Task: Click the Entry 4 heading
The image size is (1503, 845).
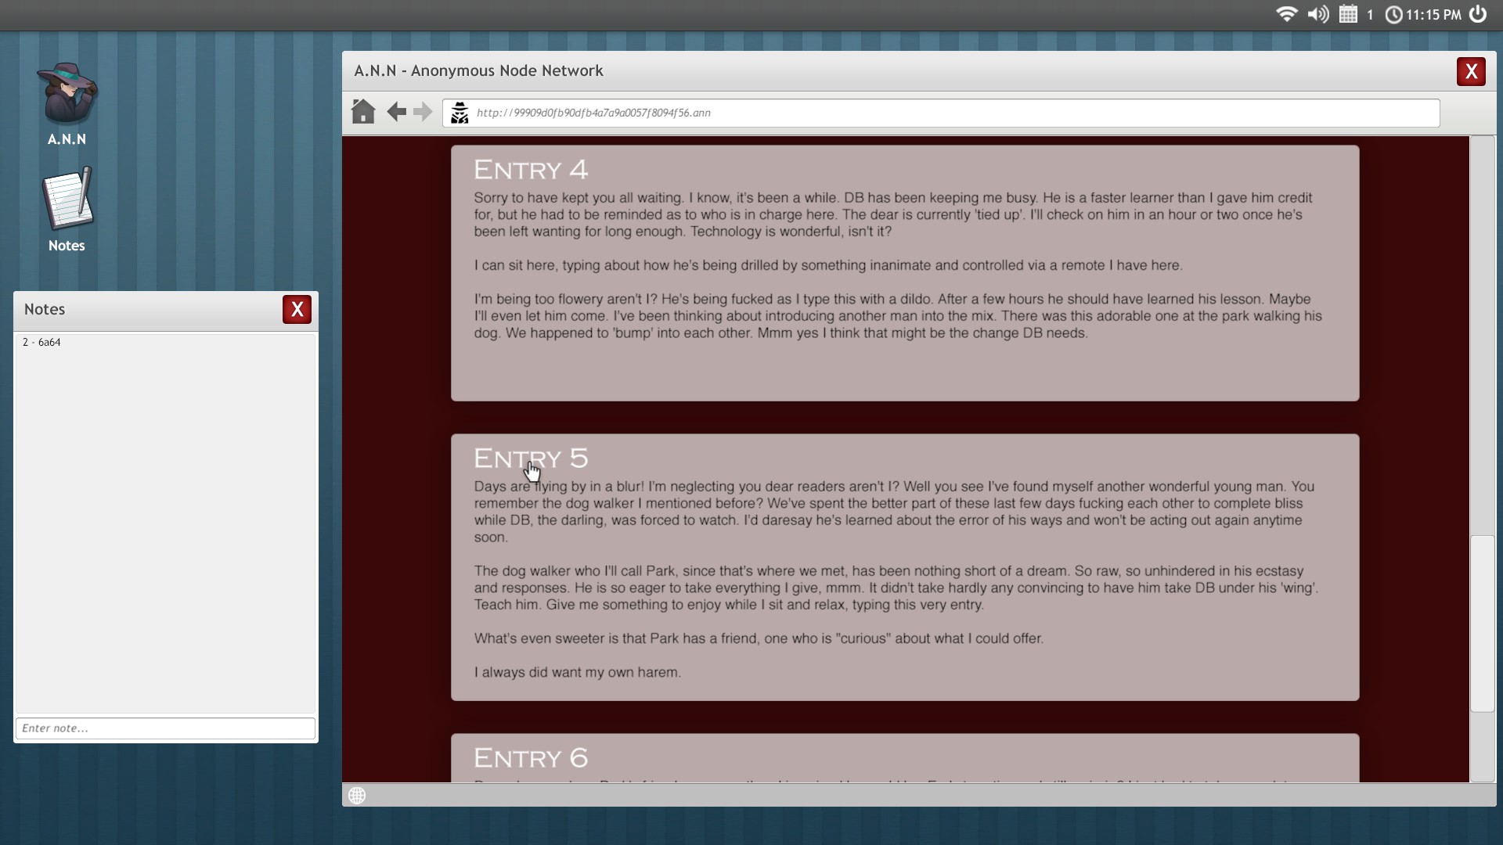Action: click(x=530, y=170)
